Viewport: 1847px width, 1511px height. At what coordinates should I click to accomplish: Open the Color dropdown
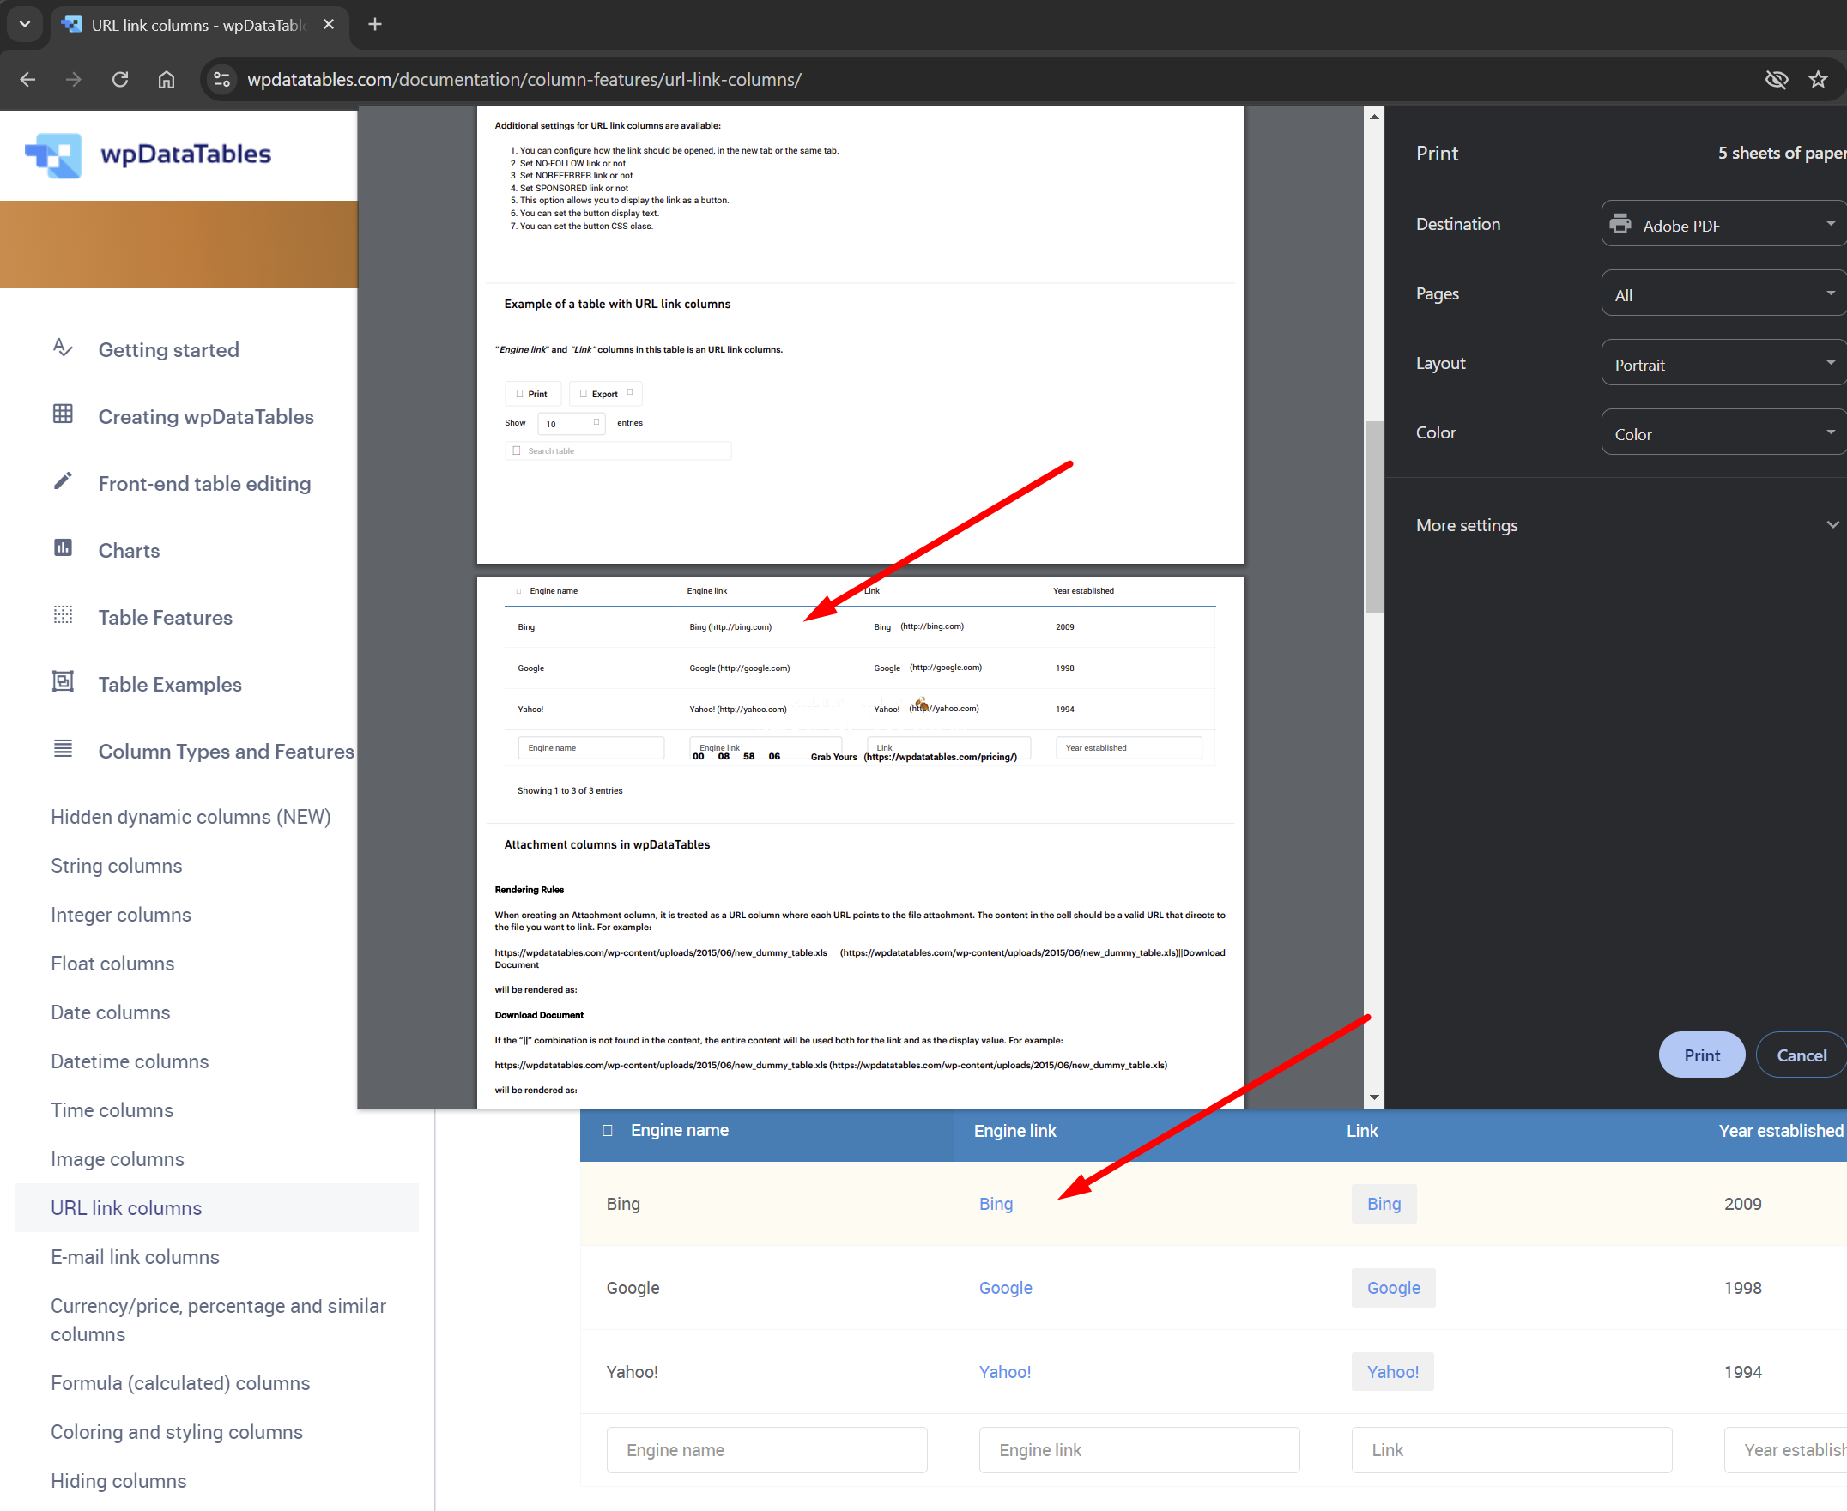pos(1723,432)
